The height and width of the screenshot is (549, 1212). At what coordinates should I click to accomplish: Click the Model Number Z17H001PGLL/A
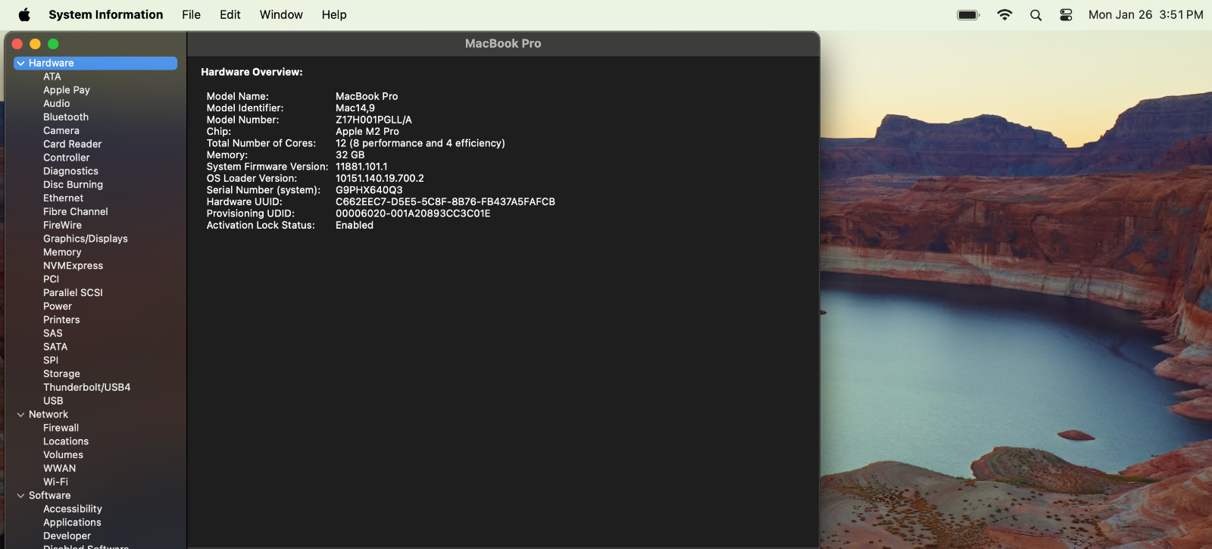pos(374,120)
